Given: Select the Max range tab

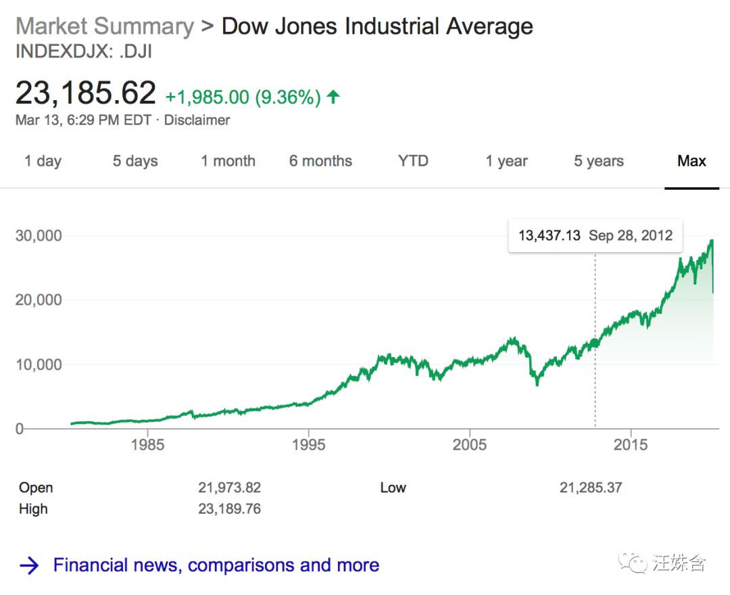Looking at the screenshot, I should point(691,161).
